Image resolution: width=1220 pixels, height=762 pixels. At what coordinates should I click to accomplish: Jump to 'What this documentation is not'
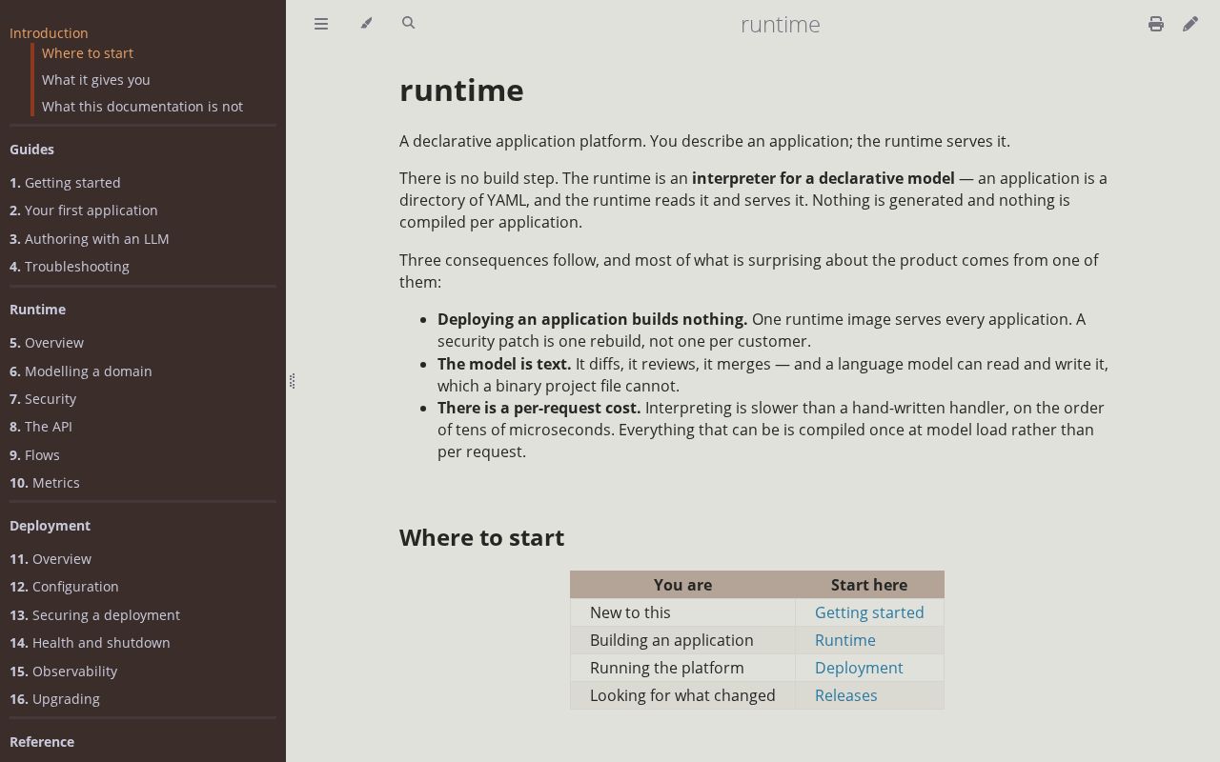coord(142,107)
